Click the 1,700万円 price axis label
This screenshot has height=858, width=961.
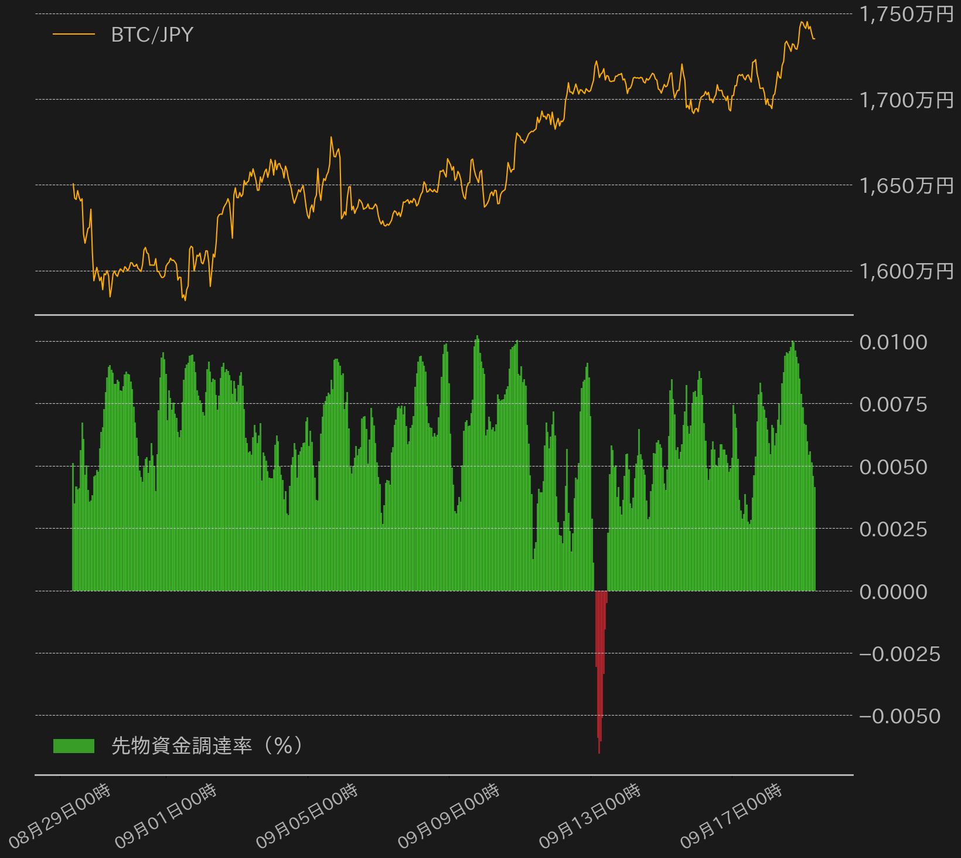[906, 100]
